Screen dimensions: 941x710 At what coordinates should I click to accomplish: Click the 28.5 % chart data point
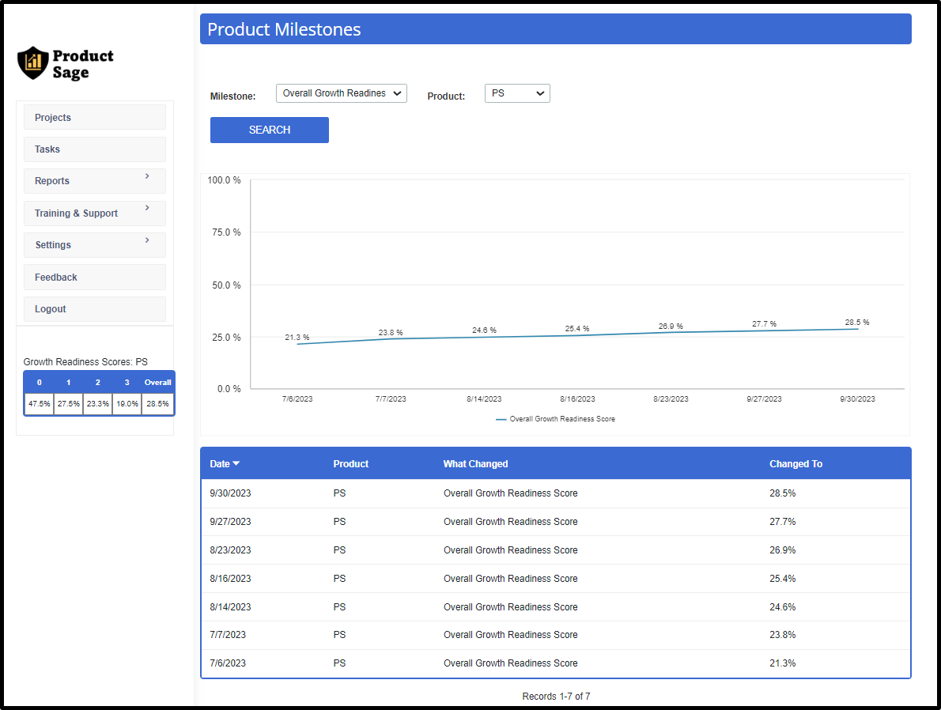(x=858, y=329)
